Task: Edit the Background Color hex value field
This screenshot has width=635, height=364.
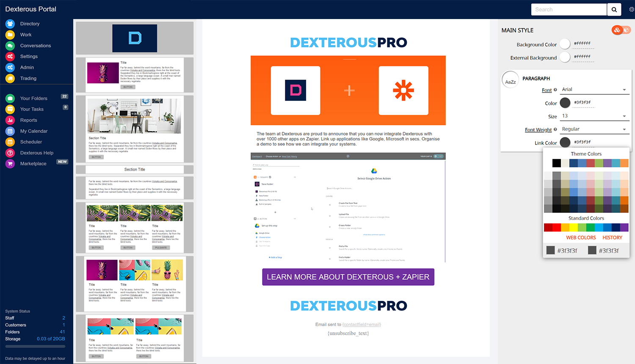Action: [x=583, y=44]
